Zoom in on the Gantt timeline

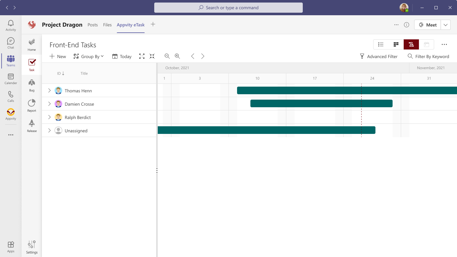point(177,56)
